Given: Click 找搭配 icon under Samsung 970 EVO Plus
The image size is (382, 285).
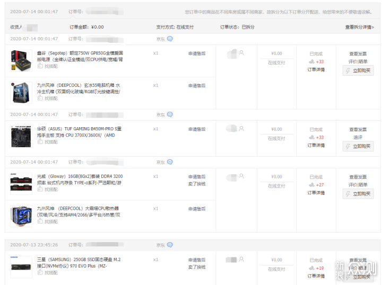Looking at the screenshot, I should click(x=40, y=272).
